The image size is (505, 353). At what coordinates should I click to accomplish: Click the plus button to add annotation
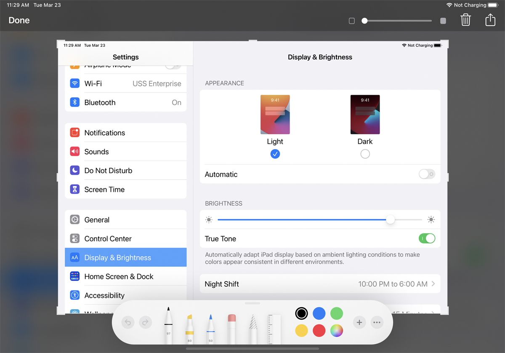[359, 323]
